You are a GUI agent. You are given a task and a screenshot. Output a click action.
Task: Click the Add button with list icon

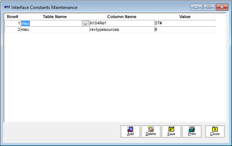(x=130, y=131)
